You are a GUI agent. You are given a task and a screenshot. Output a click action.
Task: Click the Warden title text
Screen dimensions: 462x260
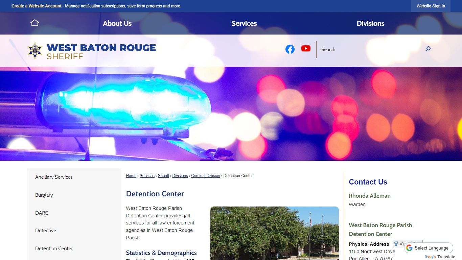(357, 204)
